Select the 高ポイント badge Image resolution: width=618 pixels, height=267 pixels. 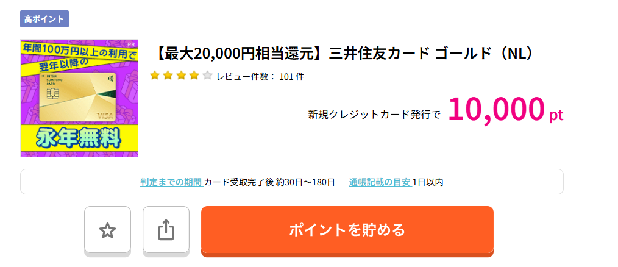pos(44,19)
